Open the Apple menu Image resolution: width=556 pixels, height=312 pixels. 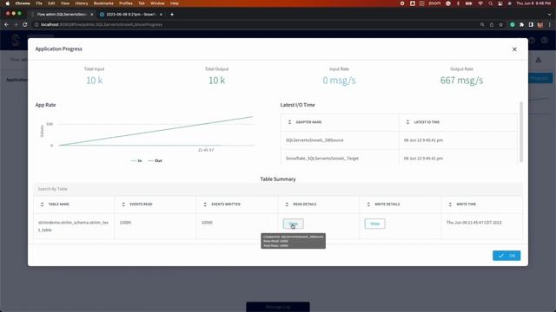coord(8,3)
